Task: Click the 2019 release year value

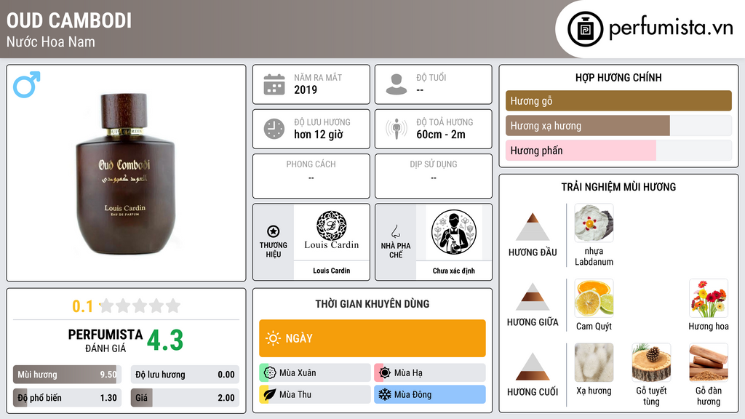Action: click(306, 89)
